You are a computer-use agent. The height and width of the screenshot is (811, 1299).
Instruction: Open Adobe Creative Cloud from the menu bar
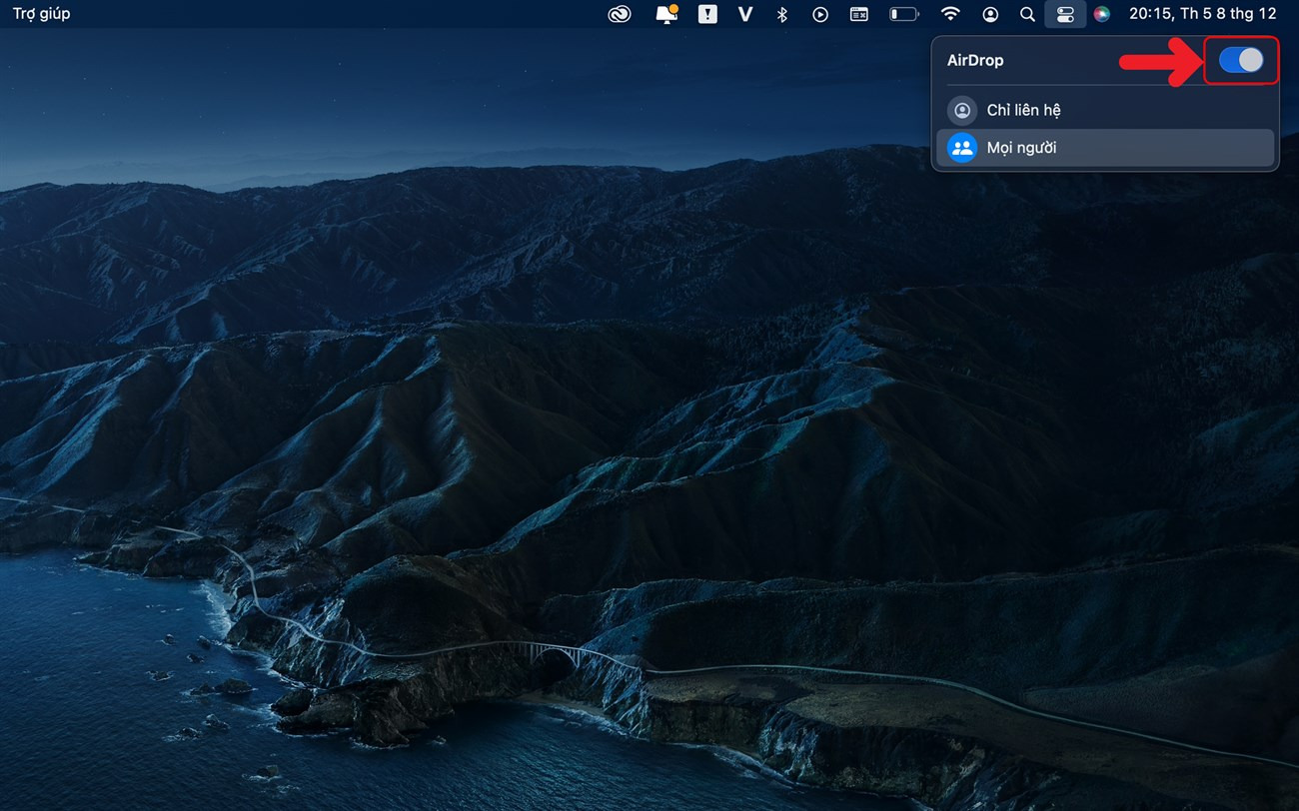pos(620,14)
